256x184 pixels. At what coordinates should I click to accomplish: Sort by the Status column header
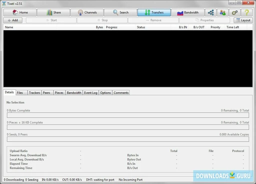click(153, 27)
